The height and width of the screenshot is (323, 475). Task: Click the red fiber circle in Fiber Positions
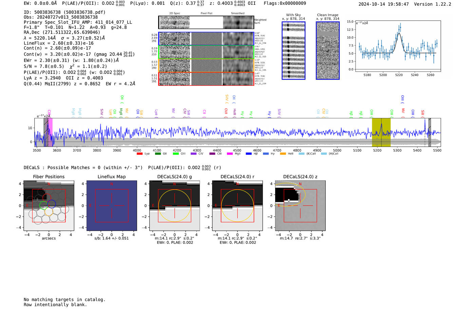point(47,198)
